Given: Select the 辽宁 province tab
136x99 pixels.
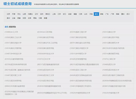Looking at the screenshot, I should click(36, 14).
